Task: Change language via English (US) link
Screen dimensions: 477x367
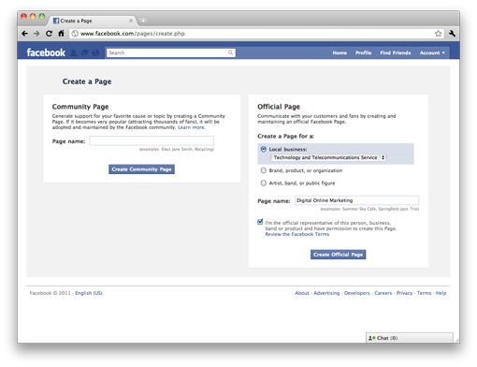Action: tap(89, 293)
